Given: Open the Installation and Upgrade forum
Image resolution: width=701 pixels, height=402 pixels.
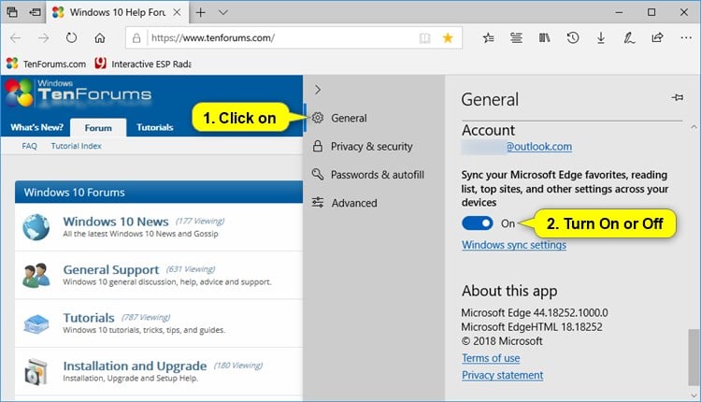Looking at the screenshot, I should click(x=135, y=366).
